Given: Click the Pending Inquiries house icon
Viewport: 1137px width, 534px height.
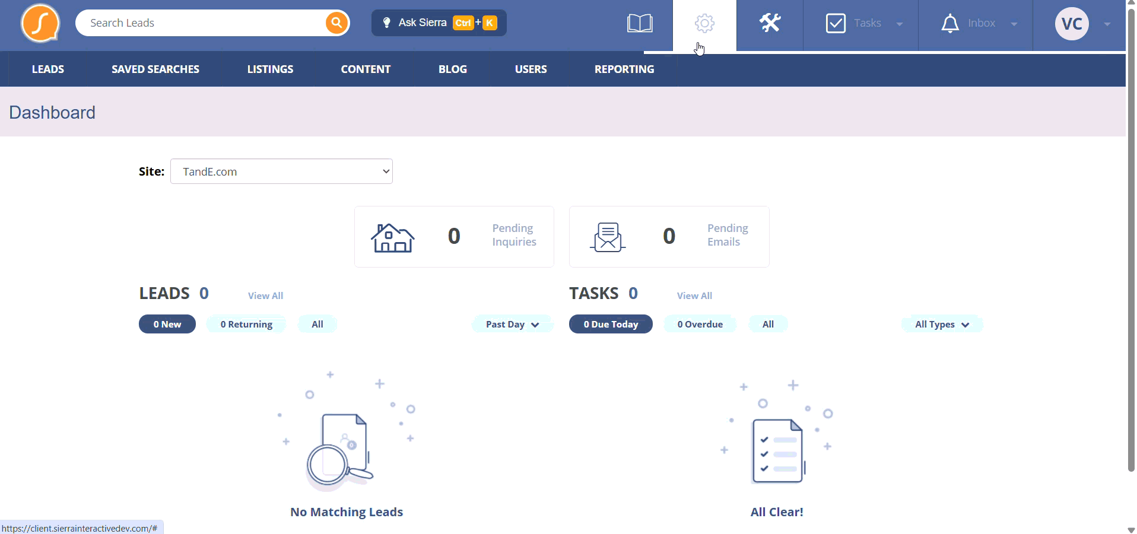Looking at the screenshot, I should point(393,237).
